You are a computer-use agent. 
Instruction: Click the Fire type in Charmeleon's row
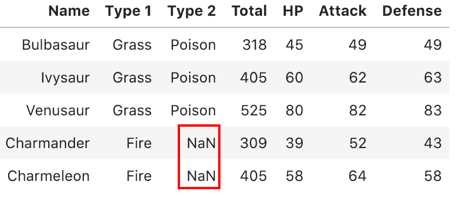(x=139, y=176)
